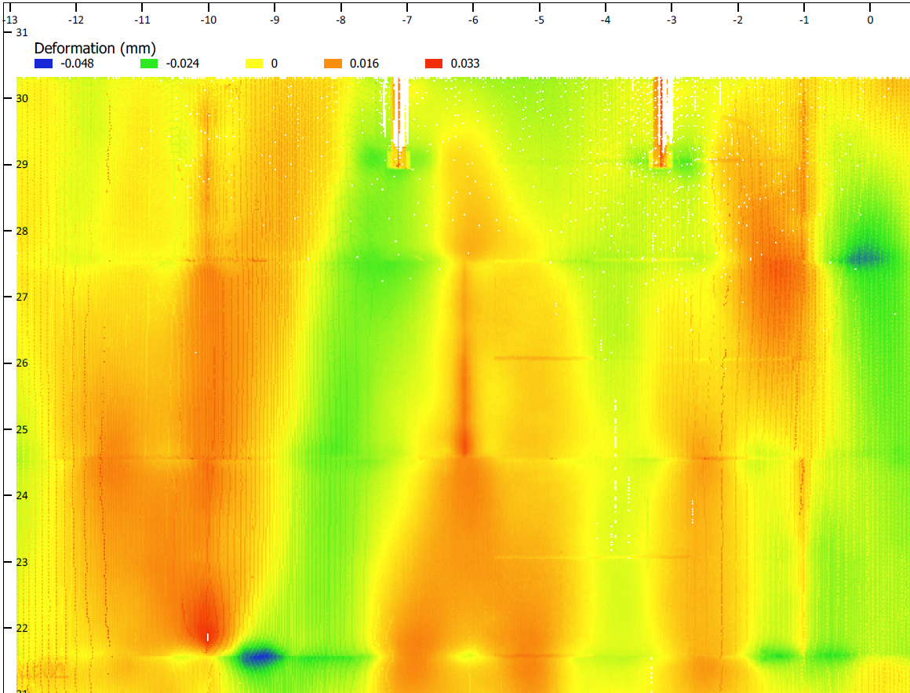
Task: Click the -10 tick on the top axis
Action: 208,19
